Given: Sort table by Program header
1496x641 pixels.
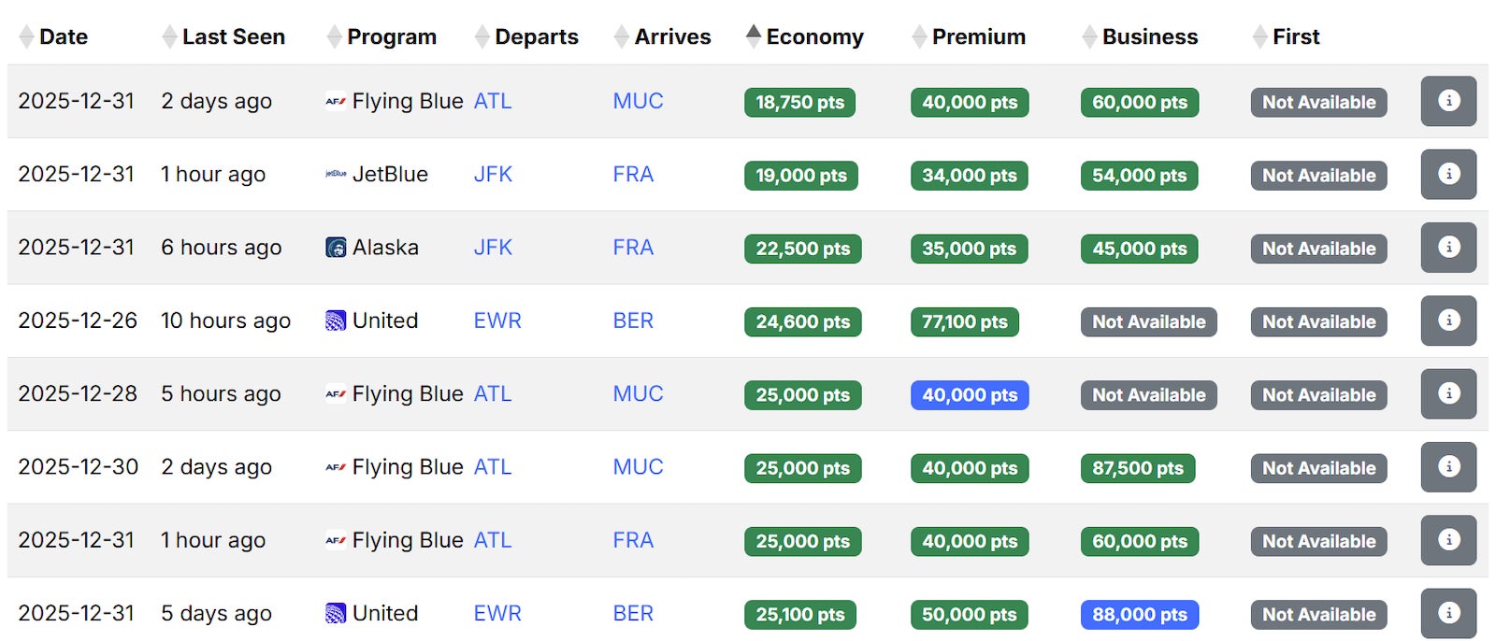Looking at the screenshot, I should (x=391, y=37).
